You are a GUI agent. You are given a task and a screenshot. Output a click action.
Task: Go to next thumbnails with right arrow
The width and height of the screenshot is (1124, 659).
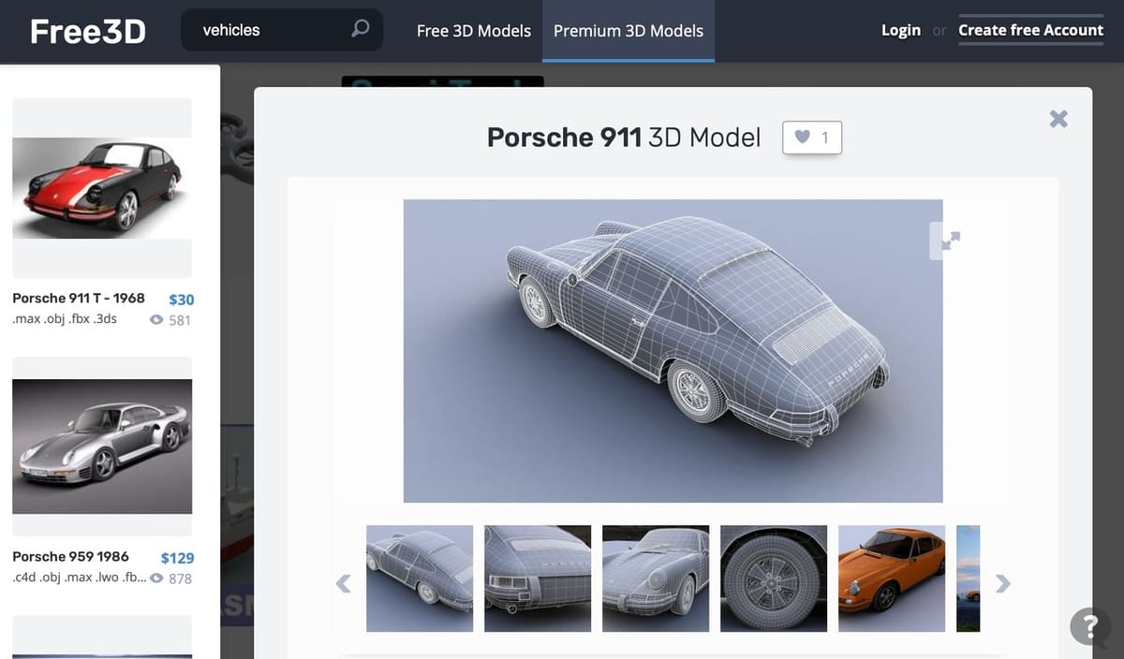1003,583
